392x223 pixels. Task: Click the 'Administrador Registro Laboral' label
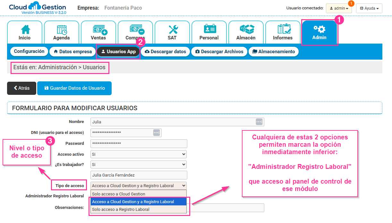(55, 196)
